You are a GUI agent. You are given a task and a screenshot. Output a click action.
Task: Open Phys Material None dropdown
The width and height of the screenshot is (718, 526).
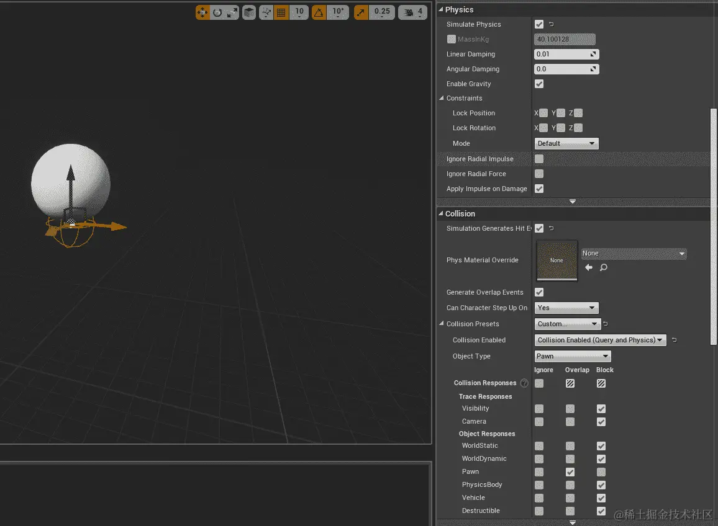[x=634, y=254]
